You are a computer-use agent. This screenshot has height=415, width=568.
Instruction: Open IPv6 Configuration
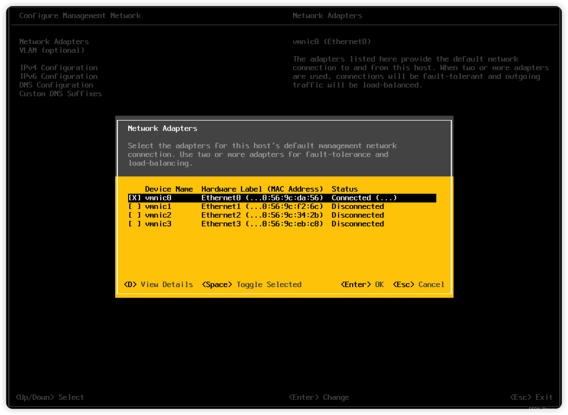tap(59, 76)
